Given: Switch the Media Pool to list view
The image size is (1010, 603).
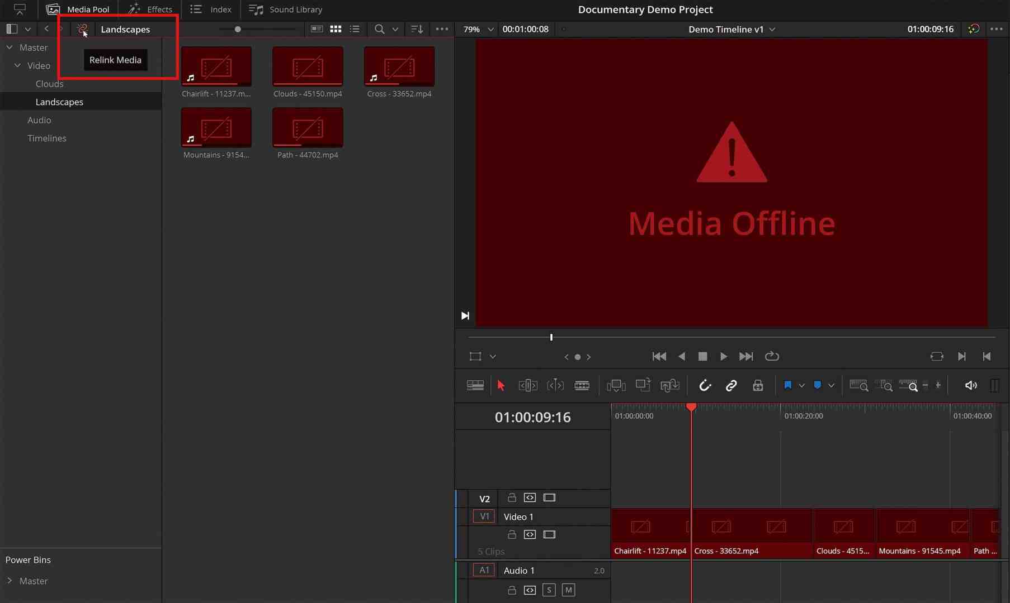Looking at the screenshot, I should pos(355,29).
